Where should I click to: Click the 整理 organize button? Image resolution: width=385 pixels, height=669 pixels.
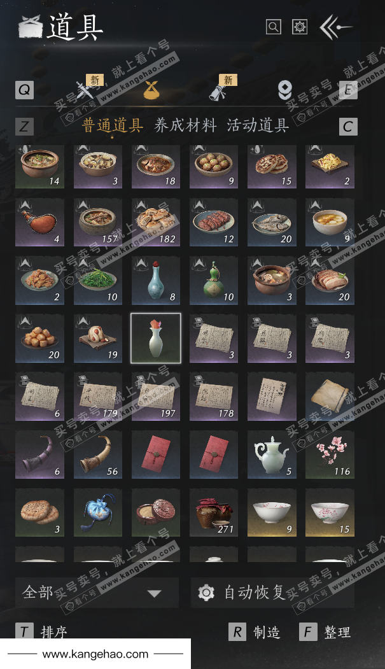tap(325, 632)
